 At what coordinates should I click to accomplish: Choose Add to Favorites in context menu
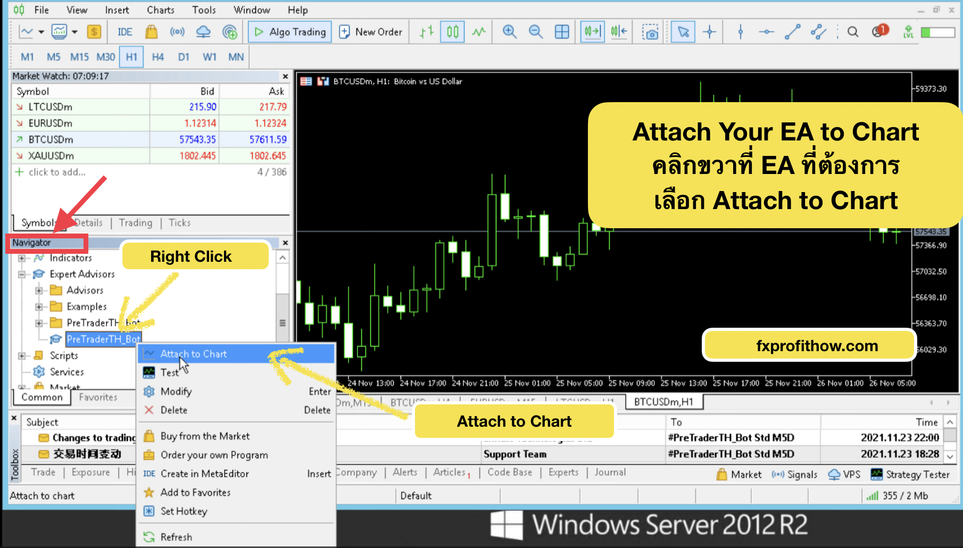tap(236, 493)
